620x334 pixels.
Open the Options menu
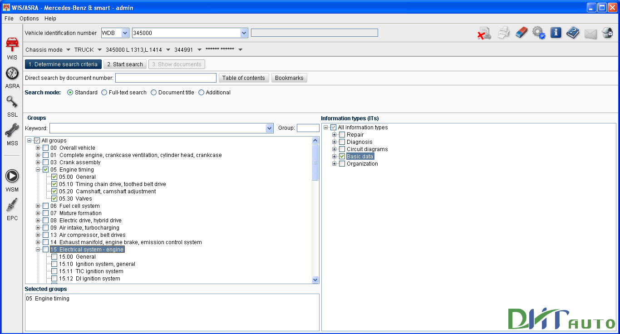[29, 19]
